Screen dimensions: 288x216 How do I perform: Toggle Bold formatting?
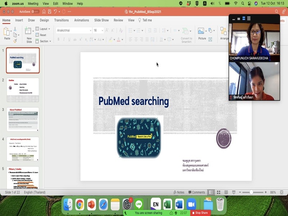tap(58, 39)
